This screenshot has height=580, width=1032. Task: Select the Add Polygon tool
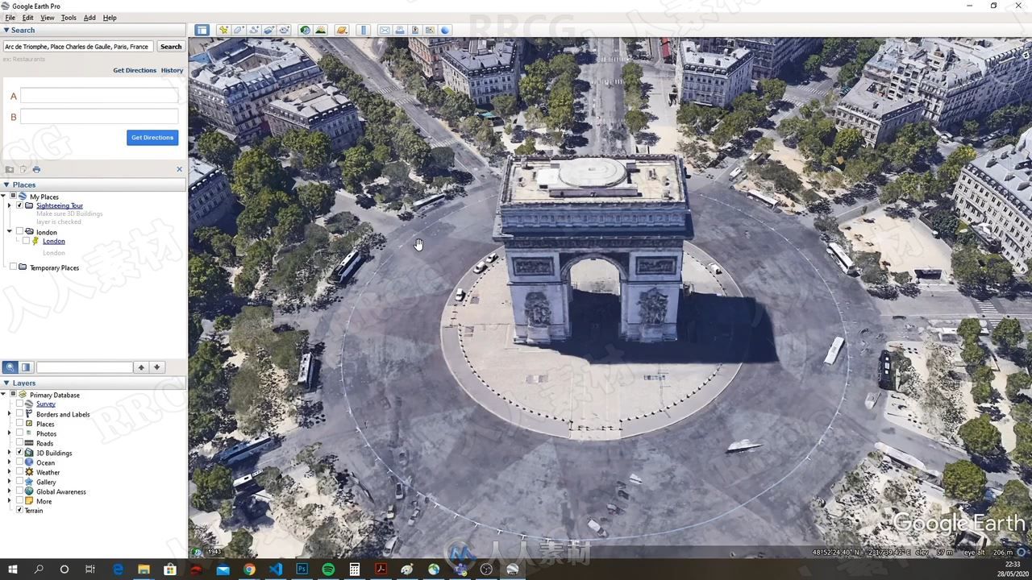pyautogui.click(x=239, y=30)
